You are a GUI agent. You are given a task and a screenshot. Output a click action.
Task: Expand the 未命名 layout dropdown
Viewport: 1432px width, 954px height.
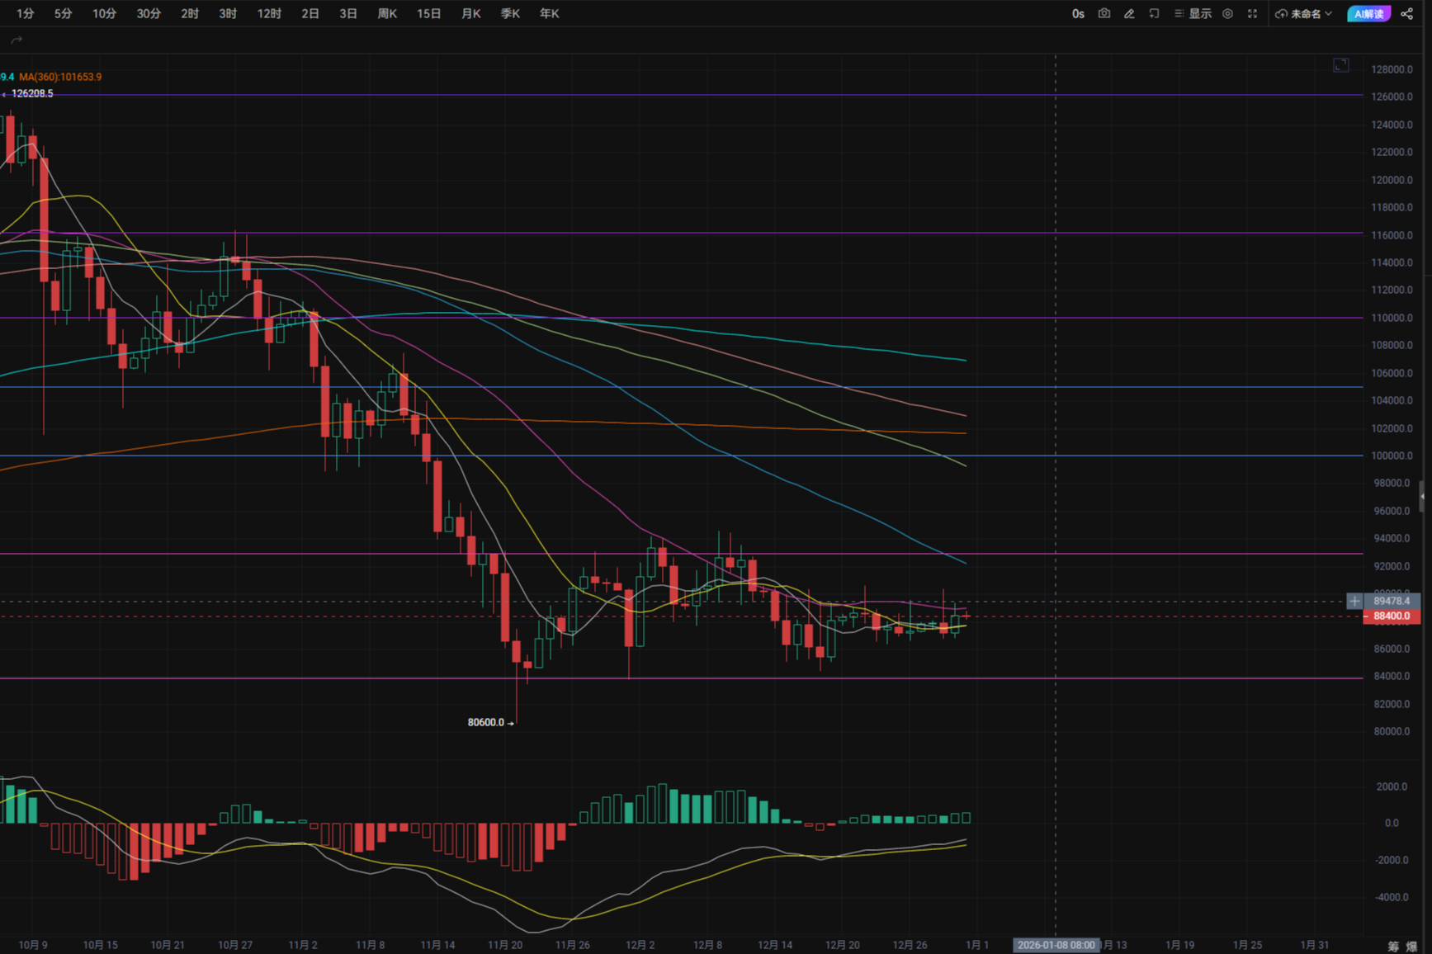click(x=1304, y=14)
